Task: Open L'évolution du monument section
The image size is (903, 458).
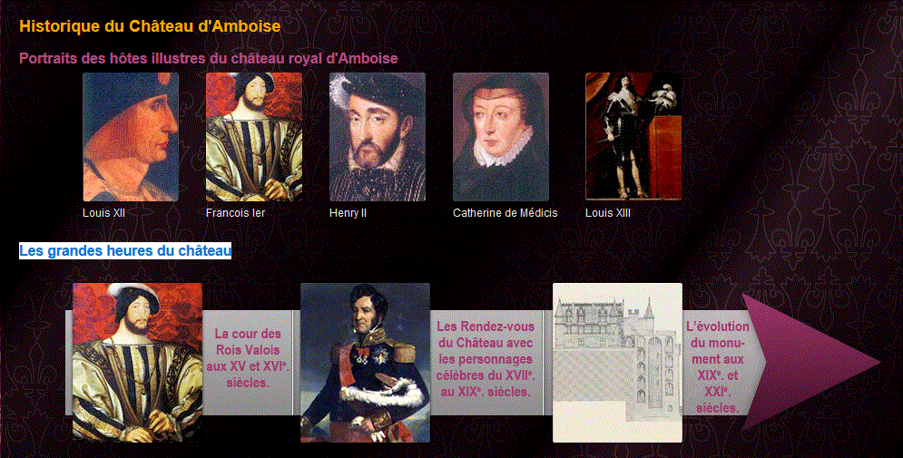Action: pyautogui.click(x=718, y=367)
